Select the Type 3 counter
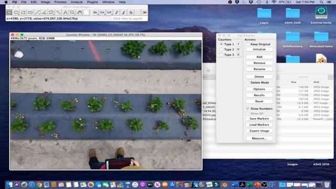This screenshot has height=189, width=336. pos(222,55)
